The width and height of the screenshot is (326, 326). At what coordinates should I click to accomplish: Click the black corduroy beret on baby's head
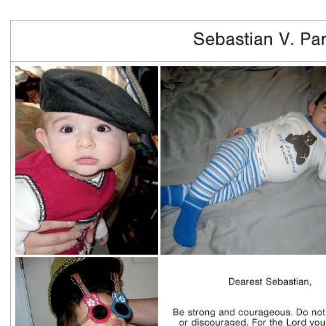pos(97,100)
